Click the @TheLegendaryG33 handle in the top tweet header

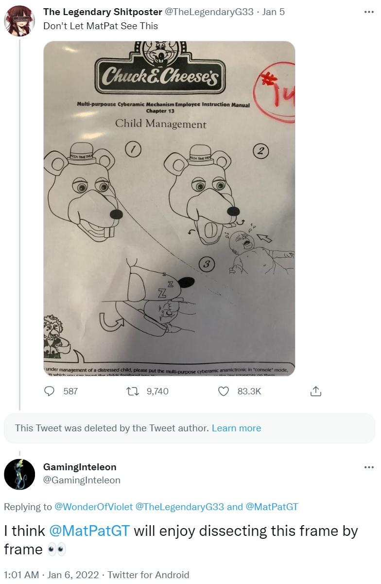[209, 12]
